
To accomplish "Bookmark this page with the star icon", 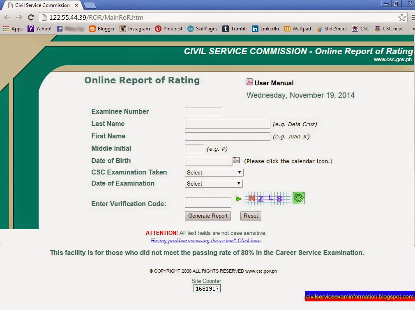I will pos(402,18).
